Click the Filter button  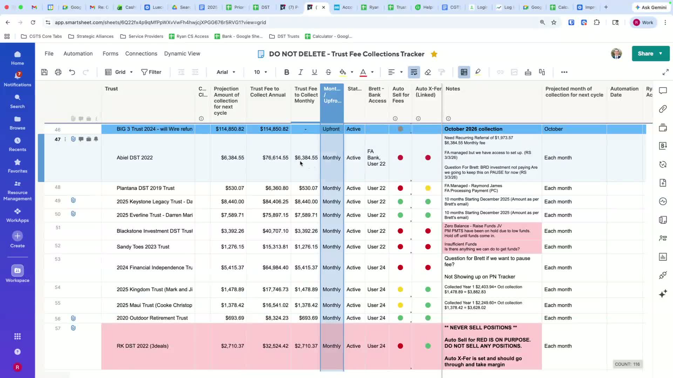[151, 72]
